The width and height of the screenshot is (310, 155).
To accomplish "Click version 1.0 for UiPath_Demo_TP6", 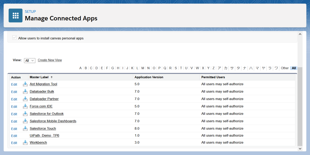I will pos(137,135).
